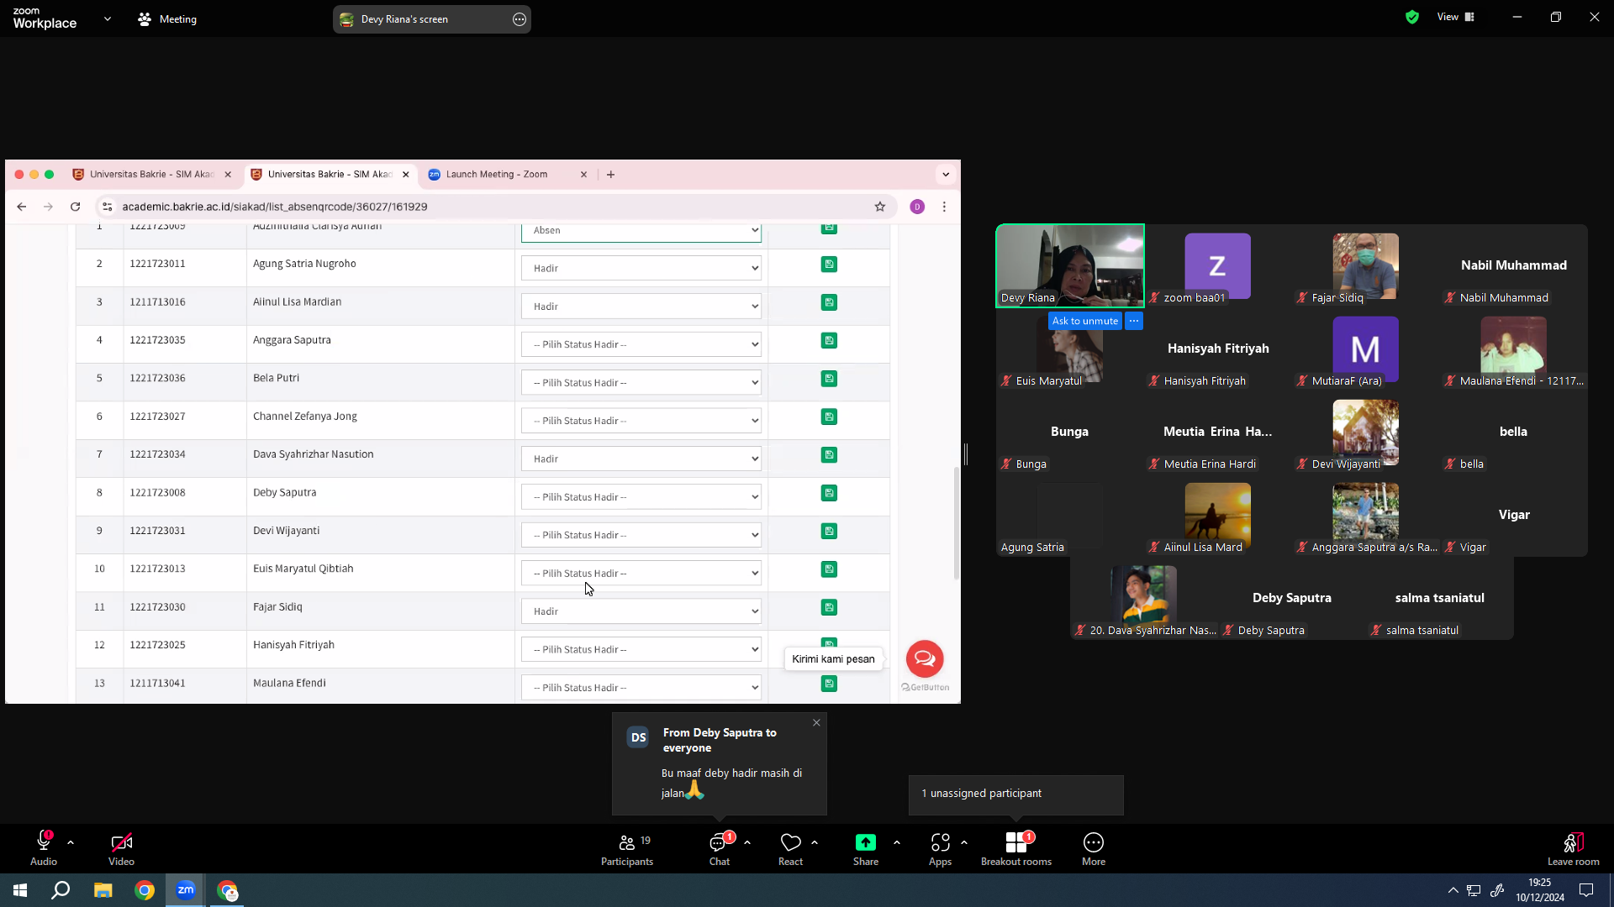Screen dimensions: 1614x907
Task: Expand share options arrow next to Share
Action: pos(897,841)
